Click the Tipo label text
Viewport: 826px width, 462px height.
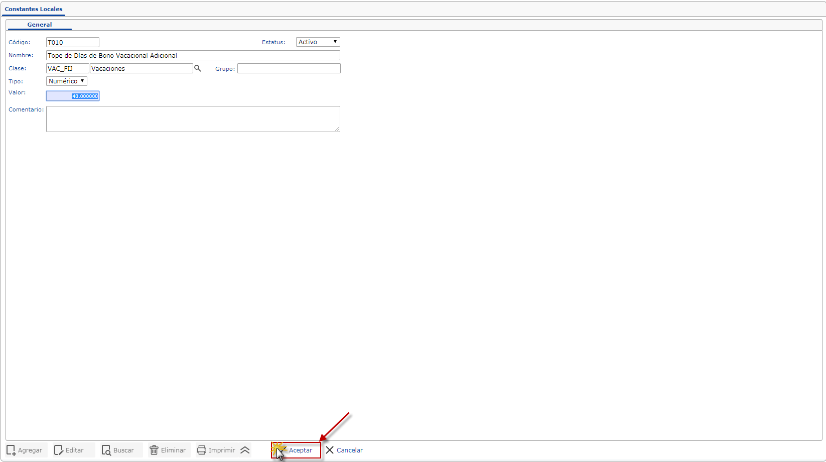tap(16, 81)
